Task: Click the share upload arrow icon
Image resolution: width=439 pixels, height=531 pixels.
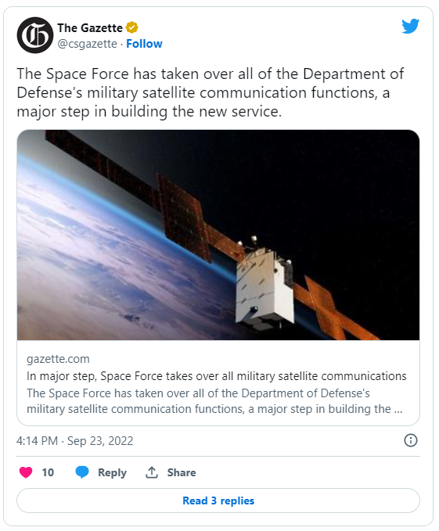Action: click(x=152, y=472)
